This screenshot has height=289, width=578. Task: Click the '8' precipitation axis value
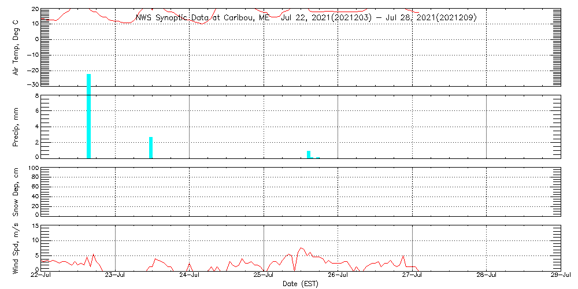[36, 95]
